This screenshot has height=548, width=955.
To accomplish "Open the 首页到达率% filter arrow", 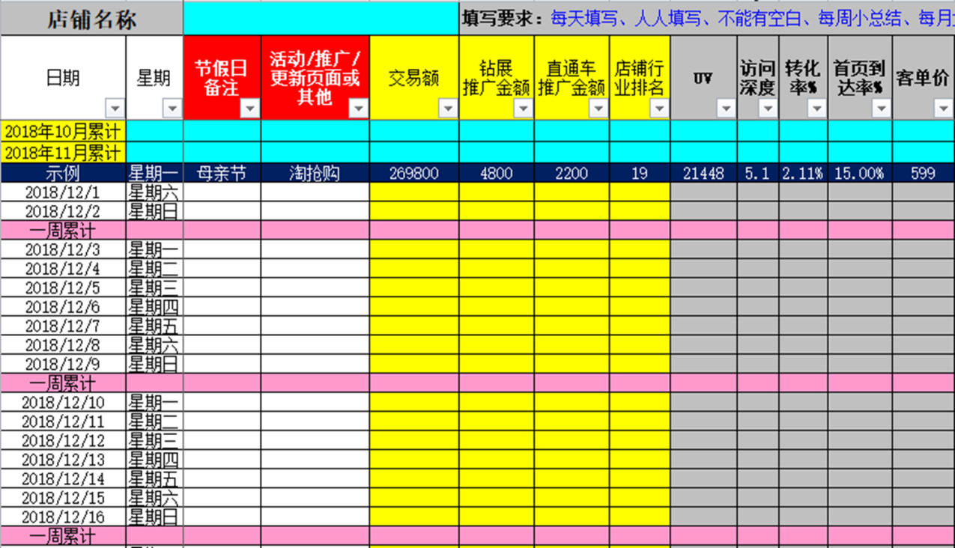I will click(x=881, y=108).
